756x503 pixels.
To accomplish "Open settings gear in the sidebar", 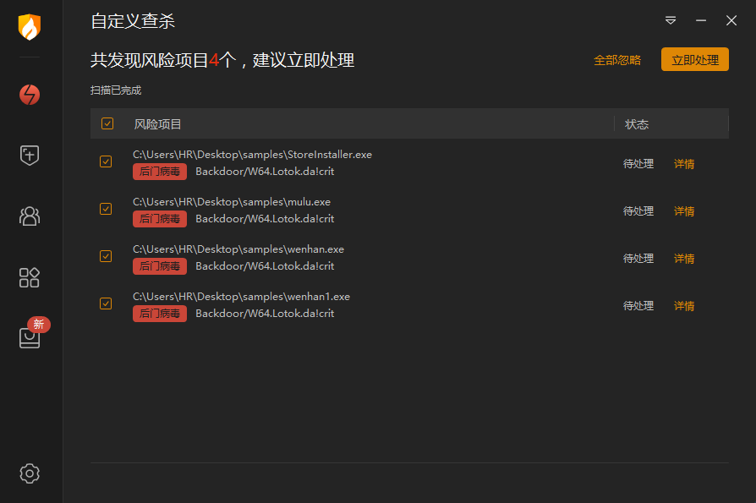I will pos(30,473).
